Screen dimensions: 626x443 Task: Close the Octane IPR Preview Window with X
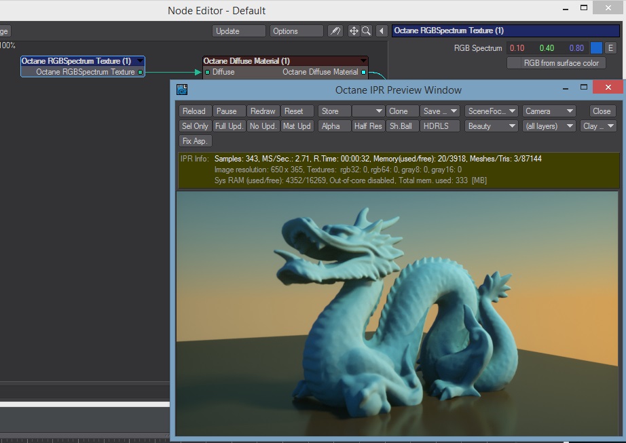(x=608, y=88)
